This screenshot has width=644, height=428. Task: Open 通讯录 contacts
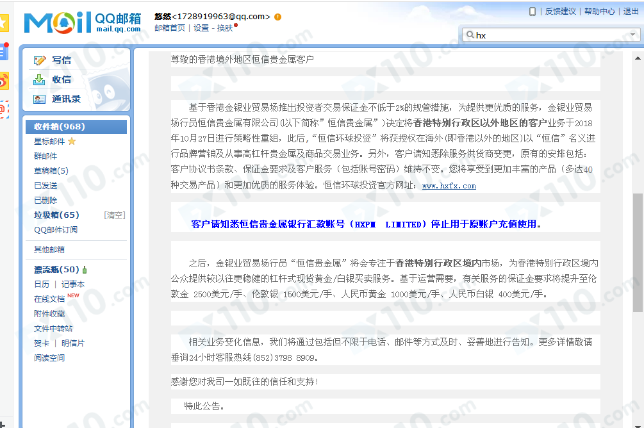click(x=66, y=99)
